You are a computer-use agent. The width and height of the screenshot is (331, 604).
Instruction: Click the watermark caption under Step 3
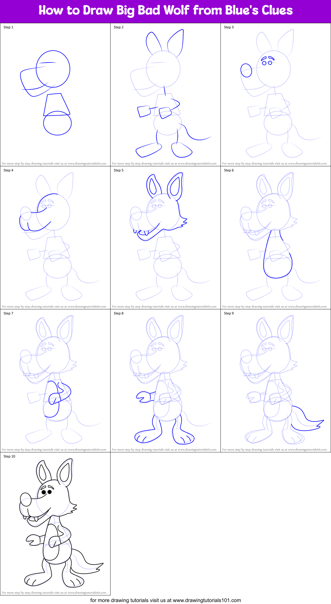274,164
